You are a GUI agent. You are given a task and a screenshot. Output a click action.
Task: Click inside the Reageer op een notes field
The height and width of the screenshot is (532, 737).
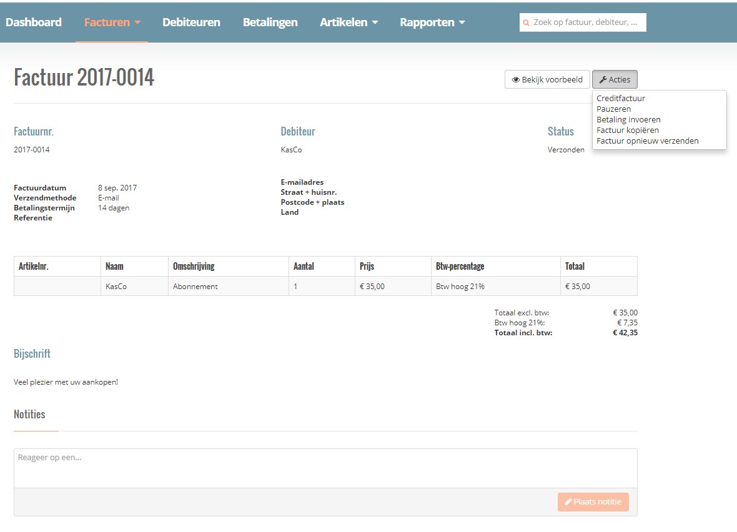pos(325,468)
